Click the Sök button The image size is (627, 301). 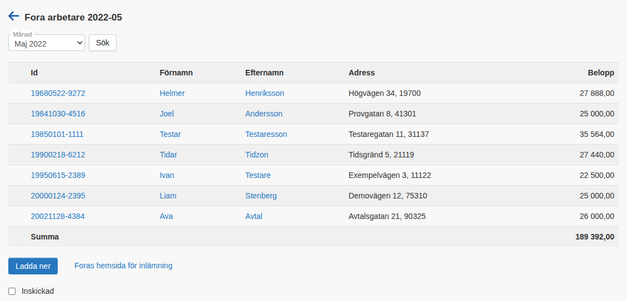click(103, 43)
